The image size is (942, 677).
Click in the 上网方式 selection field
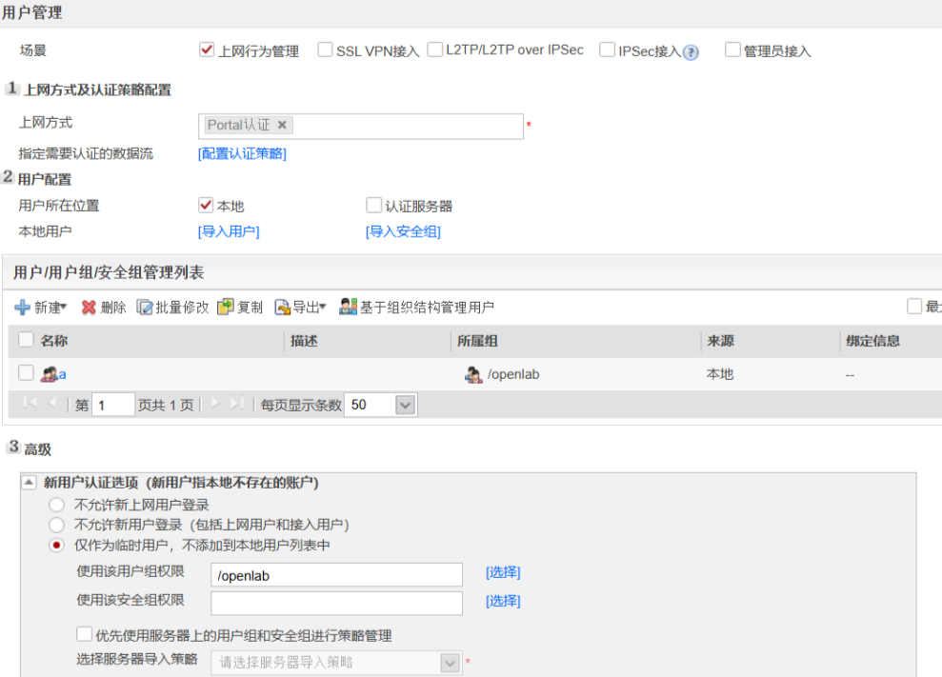click(361, 126)
